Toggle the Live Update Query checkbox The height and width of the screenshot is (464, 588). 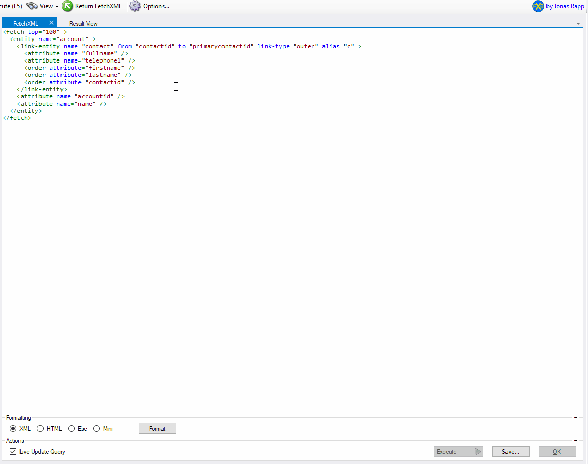[13, 451]
